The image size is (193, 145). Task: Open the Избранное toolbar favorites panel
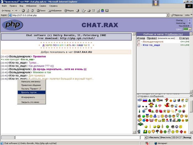pos(55,11)
